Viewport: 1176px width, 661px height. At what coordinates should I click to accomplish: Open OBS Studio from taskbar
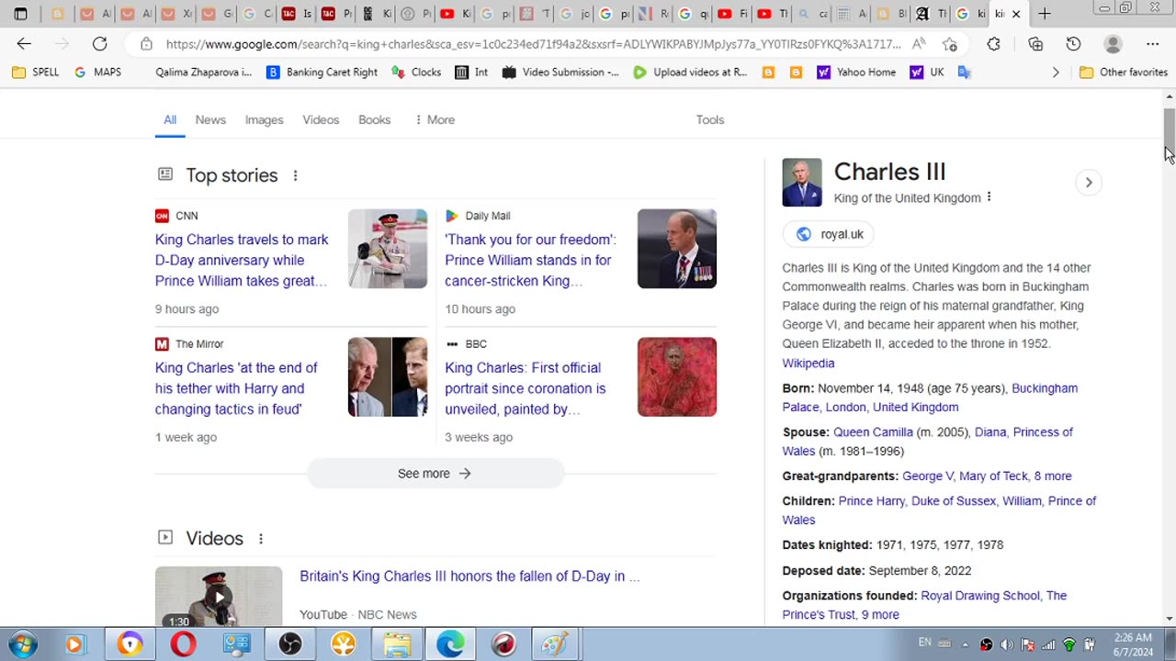pos(290,644)
